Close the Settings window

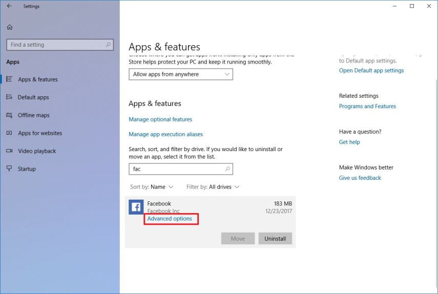[429, 6]
